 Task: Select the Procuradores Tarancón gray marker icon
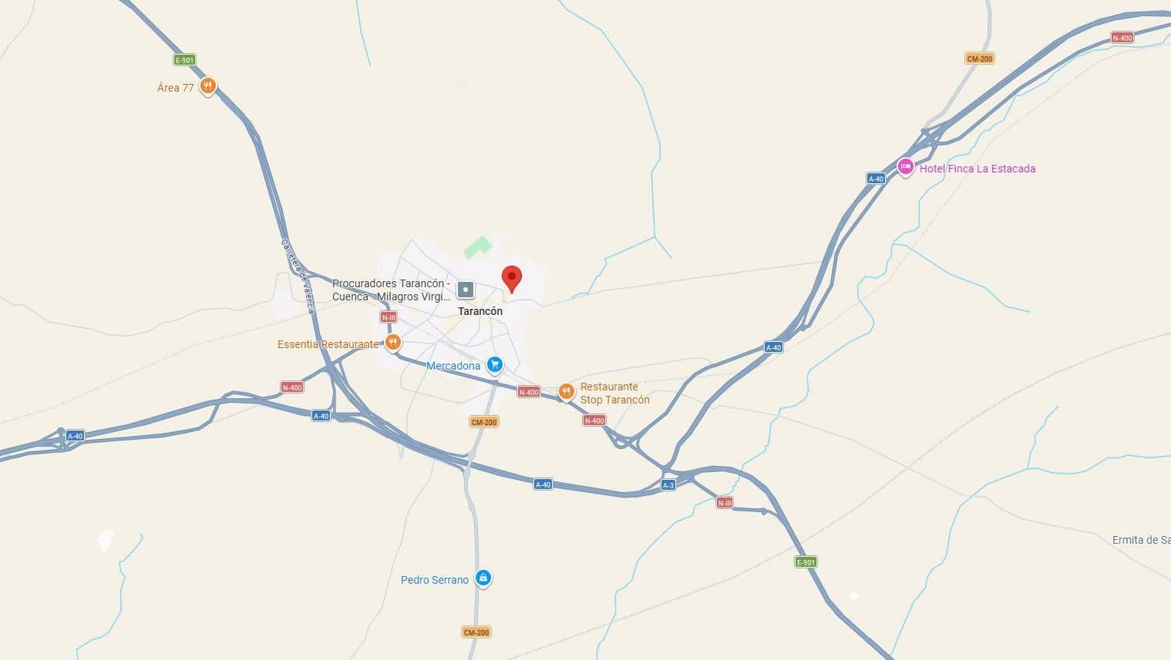(x=466, y=290)
